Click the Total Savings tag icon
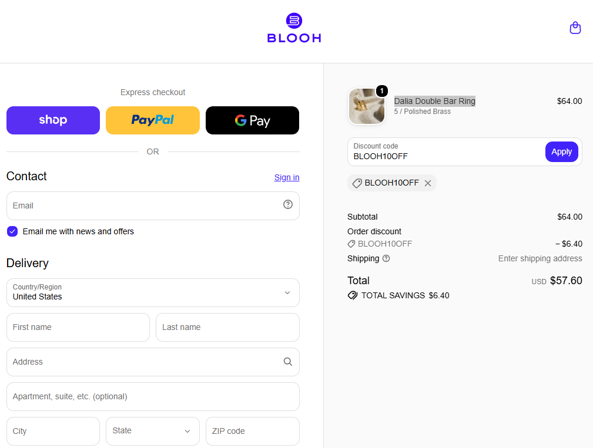The width and height of the screenshot is (593, 448). click(x=353, y=295)
